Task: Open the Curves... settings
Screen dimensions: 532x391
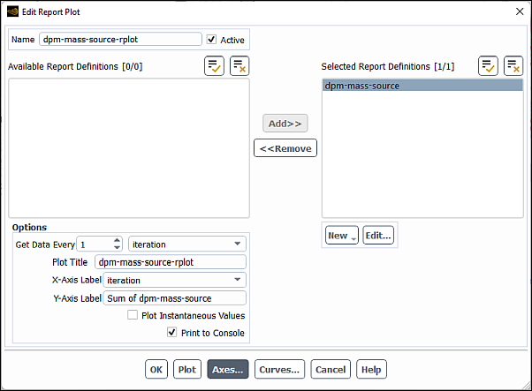Action: point(279,369)
